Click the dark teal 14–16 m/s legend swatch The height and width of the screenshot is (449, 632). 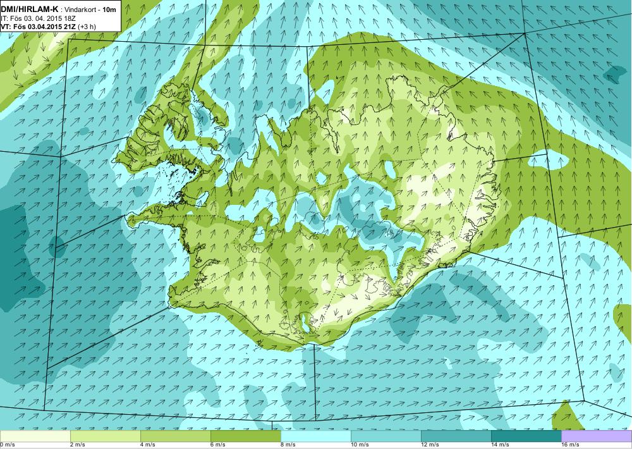point(526,436)
